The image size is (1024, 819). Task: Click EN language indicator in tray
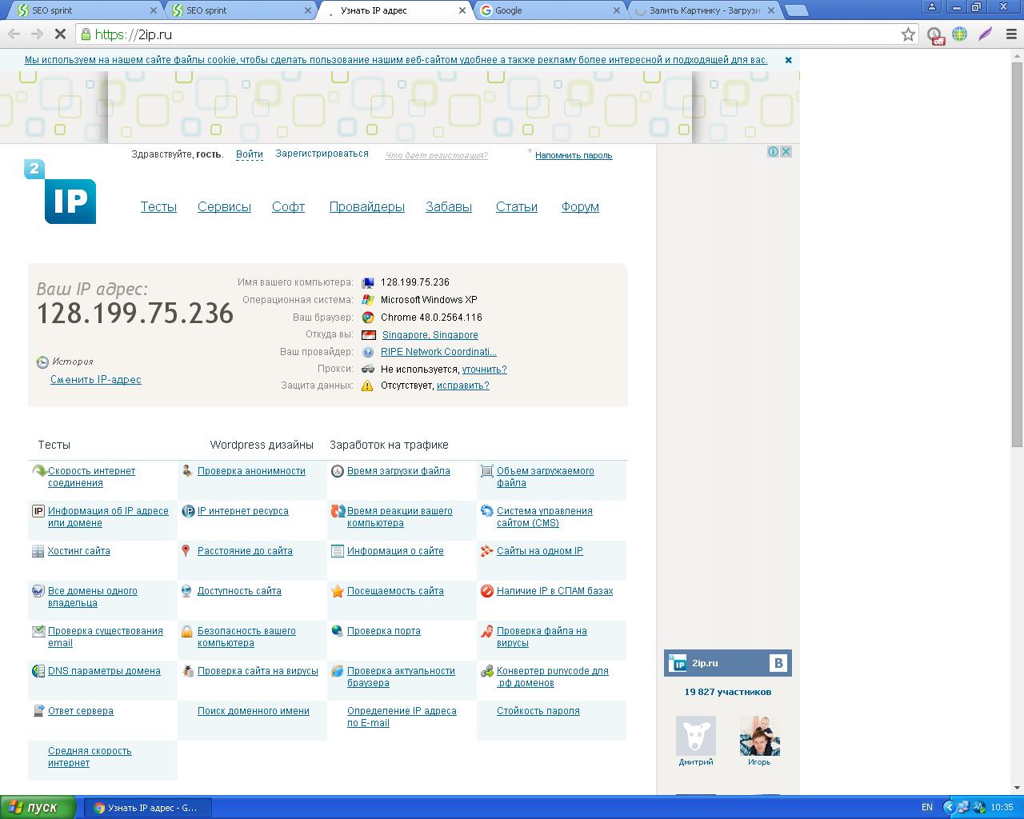927,808
